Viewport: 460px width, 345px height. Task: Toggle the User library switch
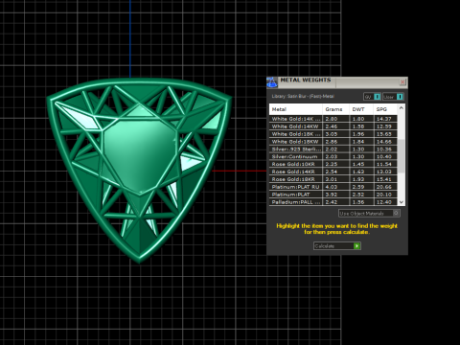[x=393, y=97]
